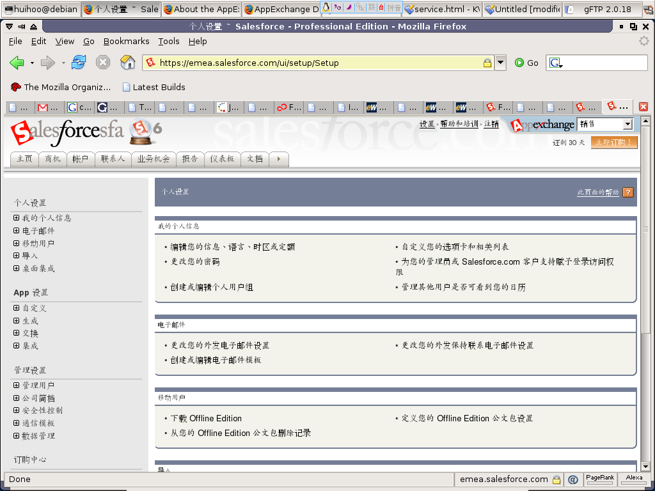
Task: Click the Salesforce favicon in the URL bar
Action: 150,63
